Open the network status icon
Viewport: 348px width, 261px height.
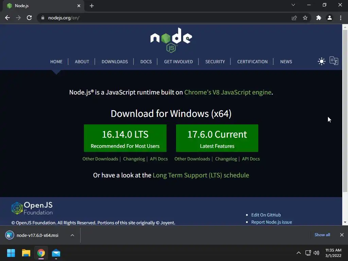308,253
